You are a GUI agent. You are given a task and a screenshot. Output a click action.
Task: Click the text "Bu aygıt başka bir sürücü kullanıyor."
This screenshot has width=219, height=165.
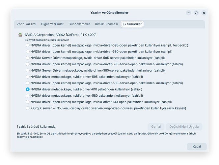47,40
